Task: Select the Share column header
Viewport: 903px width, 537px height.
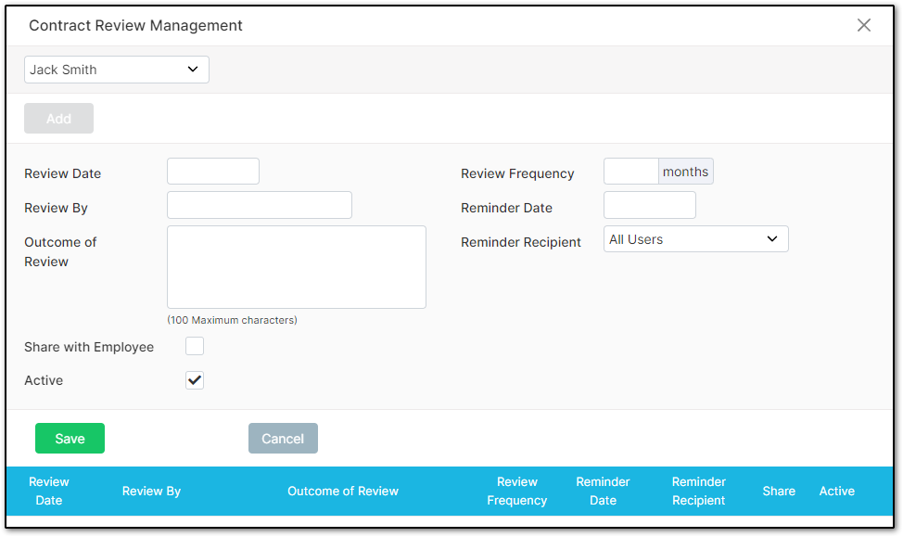Action: click(x=779, y=491)
